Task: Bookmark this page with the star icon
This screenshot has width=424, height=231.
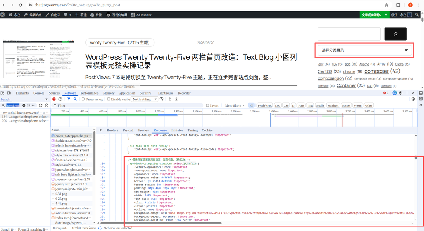Action: pyautogui.click(x=386, y=5)
